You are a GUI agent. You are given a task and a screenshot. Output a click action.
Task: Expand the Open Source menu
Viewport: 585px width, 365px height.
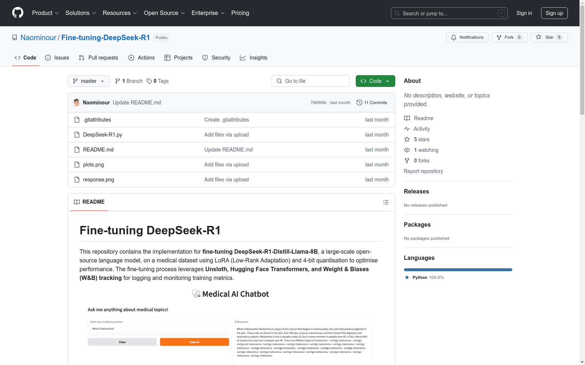(x=165, y=13)
